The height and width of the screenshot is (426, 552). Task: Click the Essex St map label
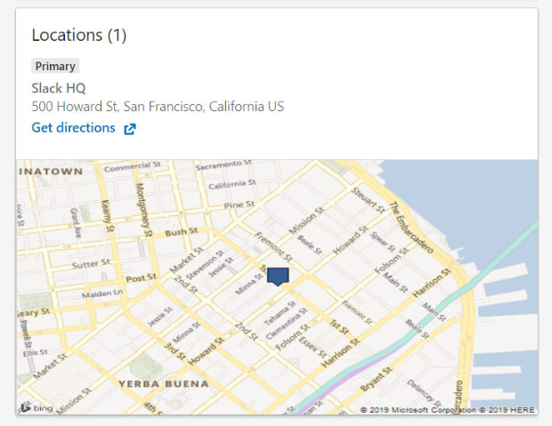point(313,347)
